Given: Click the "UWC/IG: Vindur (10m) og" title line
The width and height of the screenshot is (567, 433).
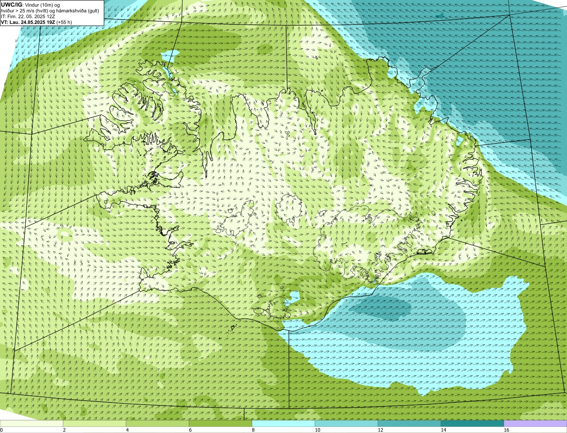Looking at the screenshot, I should [x=30, y=5].
